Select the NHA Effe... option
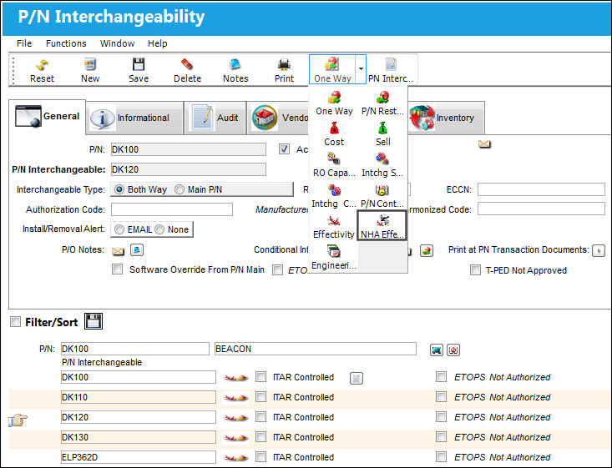This screenshot has width=612, height=468. click(x=382, y=225)
